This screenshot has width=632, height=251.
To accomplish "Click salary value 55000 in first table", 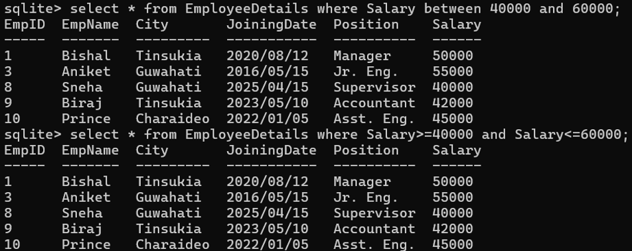I will coord(453,72).
